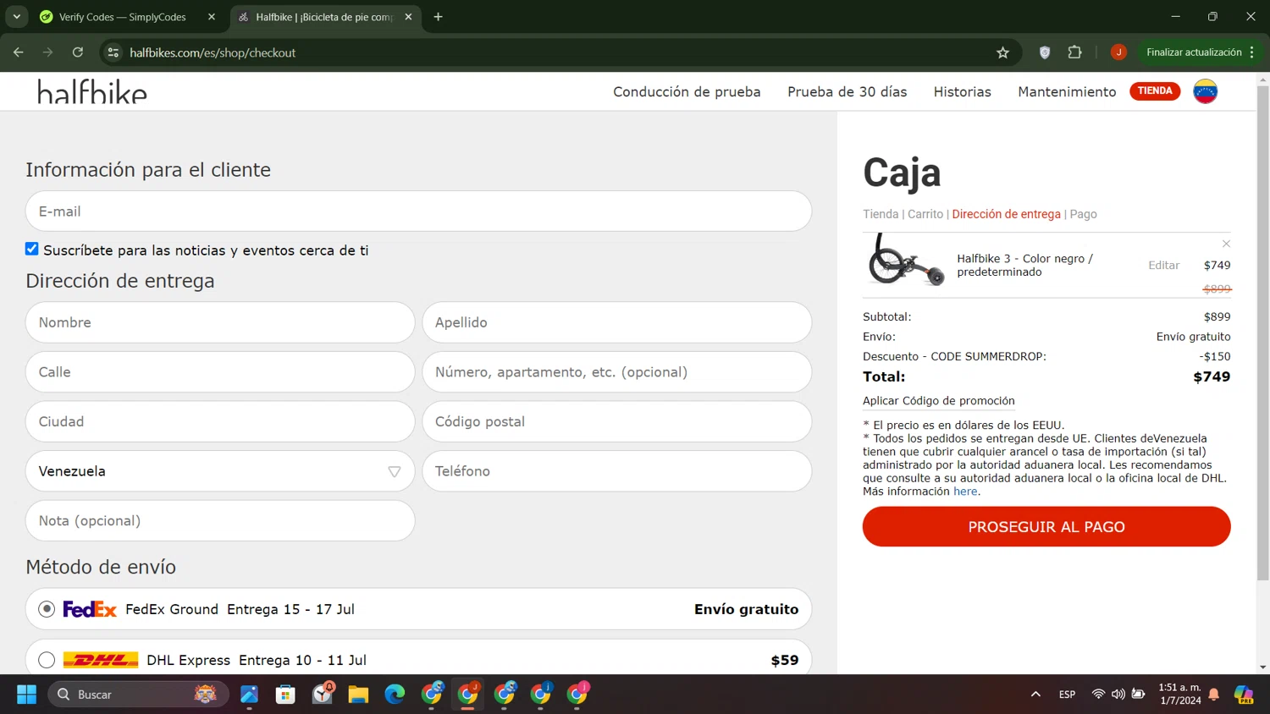Screen dimensions: 1270x714
Task: Click the taskbar Buscar search box
Action: pyautogui.click(x=138, y=695)
